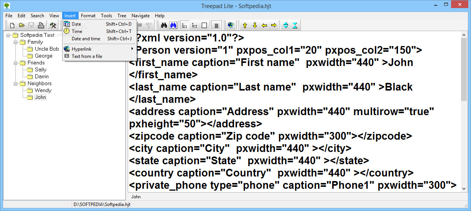This screenshot has width=471, height=211.
Task: Select the Uncle Bob node
Action: point(47,49)
